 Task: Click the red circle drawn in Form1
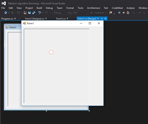tap(51, 52)
